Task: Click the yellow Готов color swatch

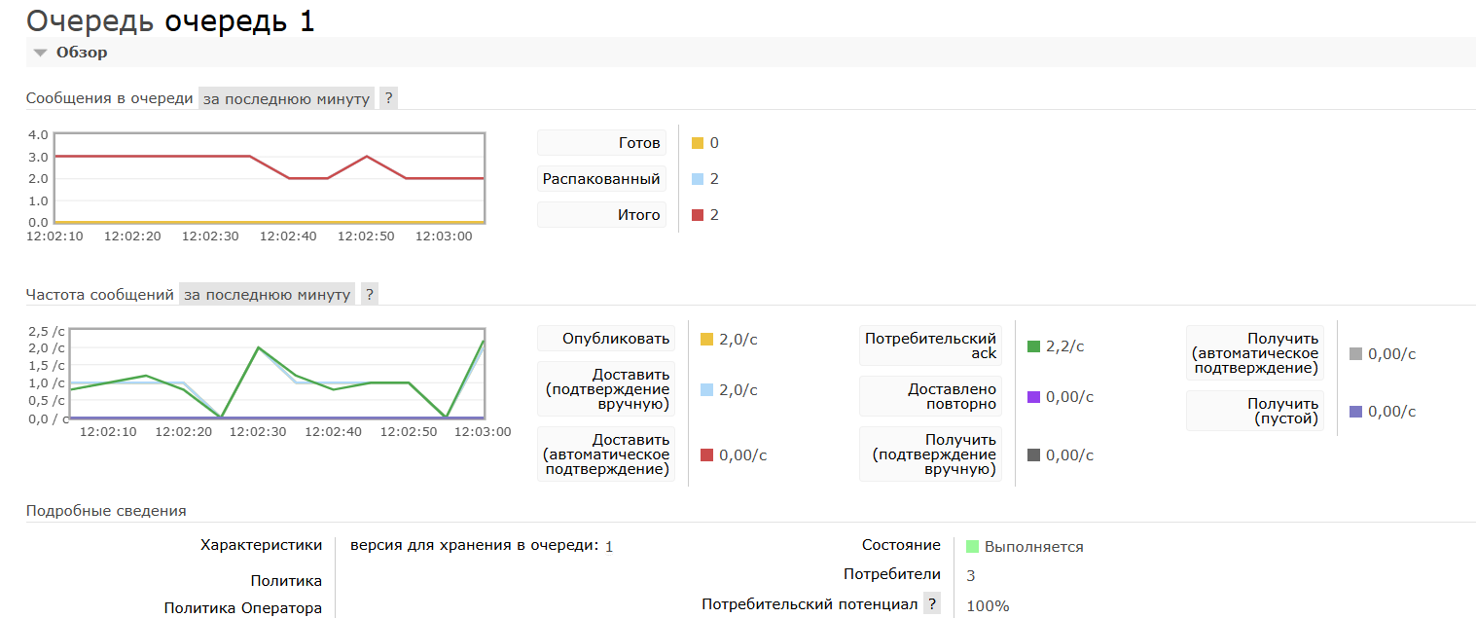Action: click(x=698, y=143)
